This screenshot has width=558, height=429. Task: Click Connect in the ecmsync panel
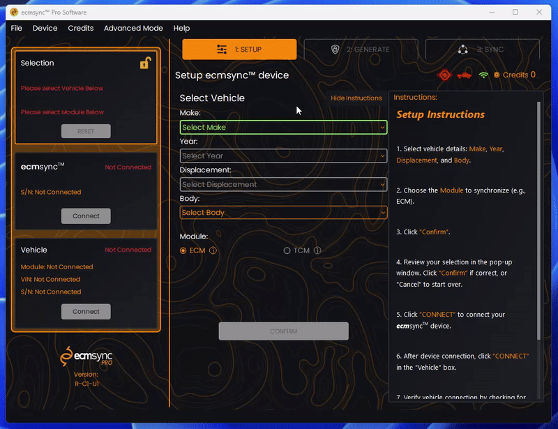coord(86,216)
